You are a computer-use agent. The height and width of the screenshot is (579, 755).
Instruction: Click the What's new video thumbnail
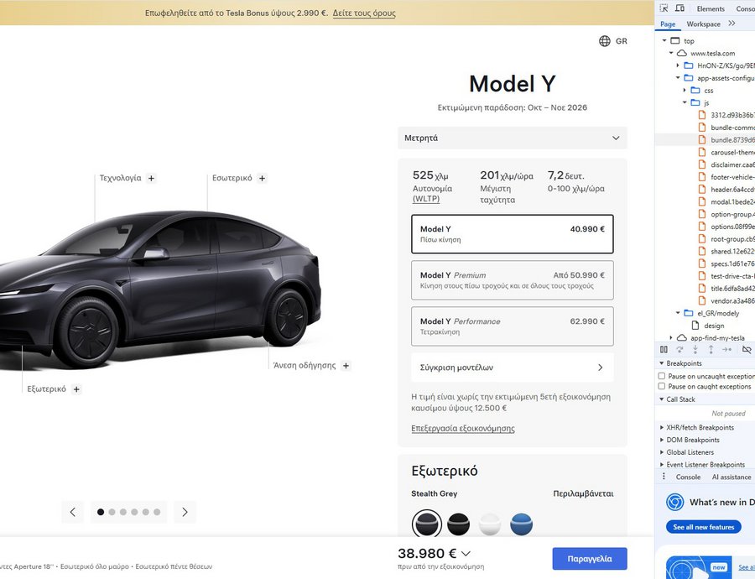(698, 567)
